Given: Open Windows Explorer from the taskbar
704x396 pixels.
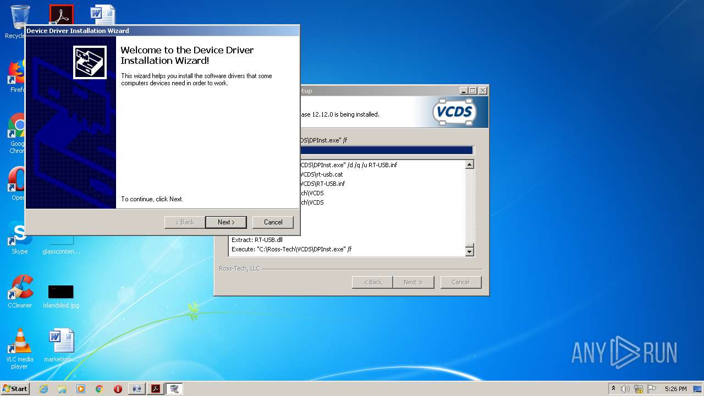Looking at the screenshot, I should click(62, 389).
